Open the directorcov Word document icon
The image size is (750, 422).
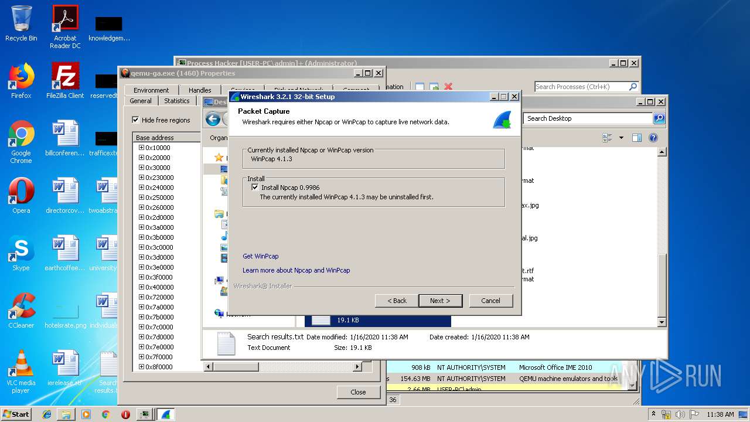click(65, 196)
